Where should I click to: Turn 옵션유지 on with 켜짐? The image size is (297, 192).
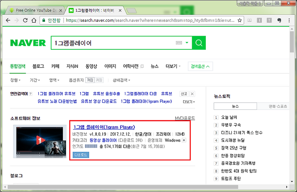point(99,80)
